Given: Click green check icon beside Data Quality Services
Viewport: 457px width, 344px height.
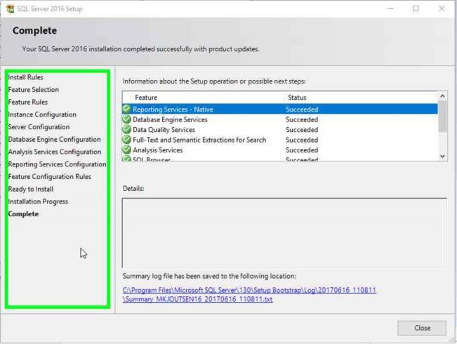Looking at the screenshot, I should pos(126,129).
